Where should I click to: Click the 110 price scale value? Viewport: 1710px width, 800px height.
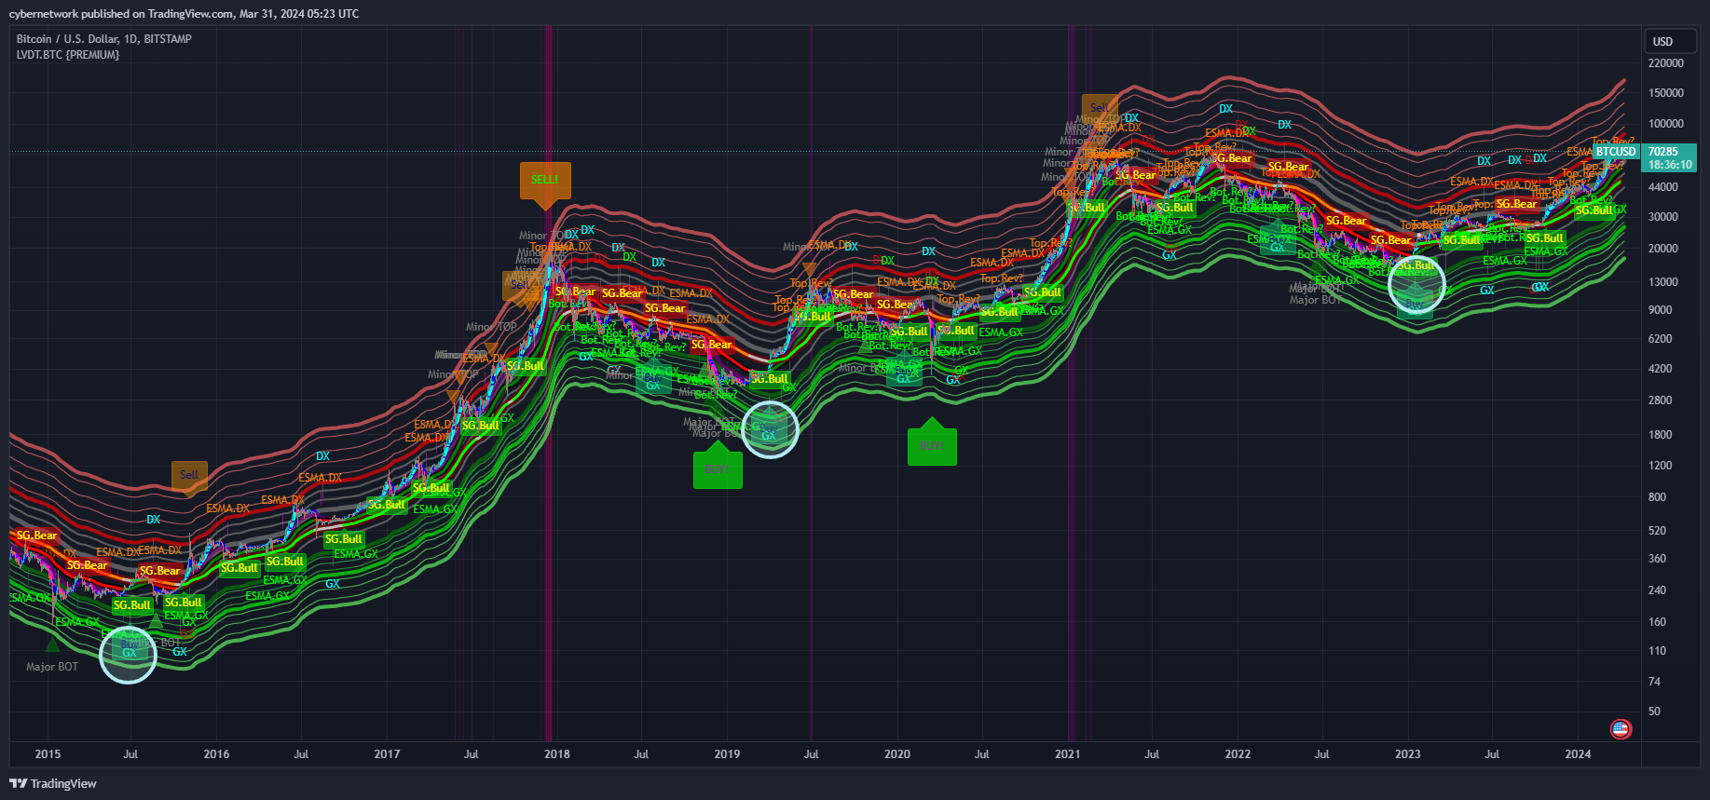(1657, 651)
